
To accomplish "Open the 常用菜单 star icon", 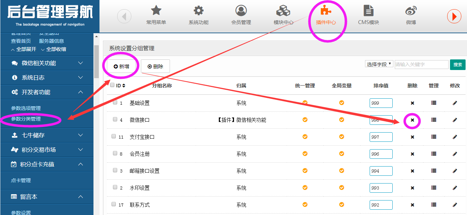I will [x=156, y=11].
